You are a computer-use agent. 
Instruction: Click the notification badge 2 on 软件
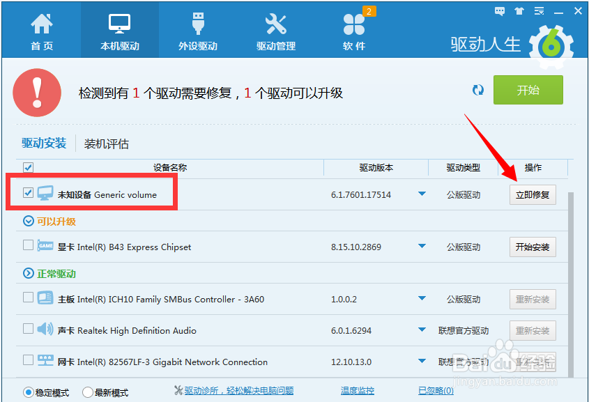(x=369, y=11)
